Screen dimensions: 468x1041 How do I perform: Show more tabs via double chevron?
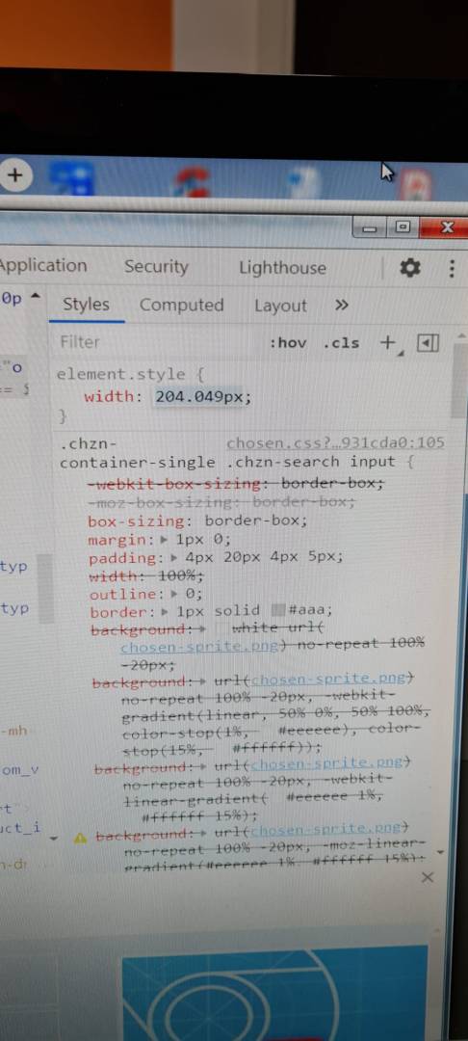[342, 306]
